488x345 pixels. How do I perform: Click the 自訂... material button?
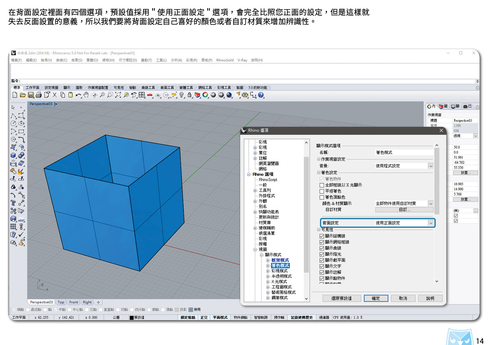click(404, 209)
